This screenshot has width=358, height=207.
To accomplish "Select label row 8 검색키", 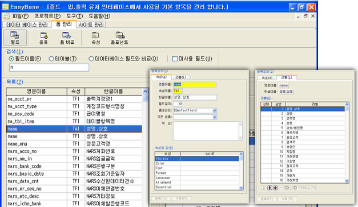I will coord(303,142).
